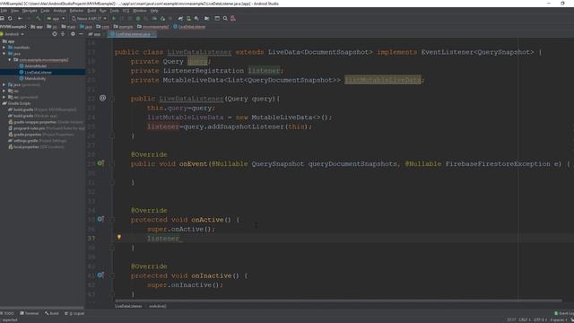Select build.gradle (Module: app) file

[x=33, y=116]
